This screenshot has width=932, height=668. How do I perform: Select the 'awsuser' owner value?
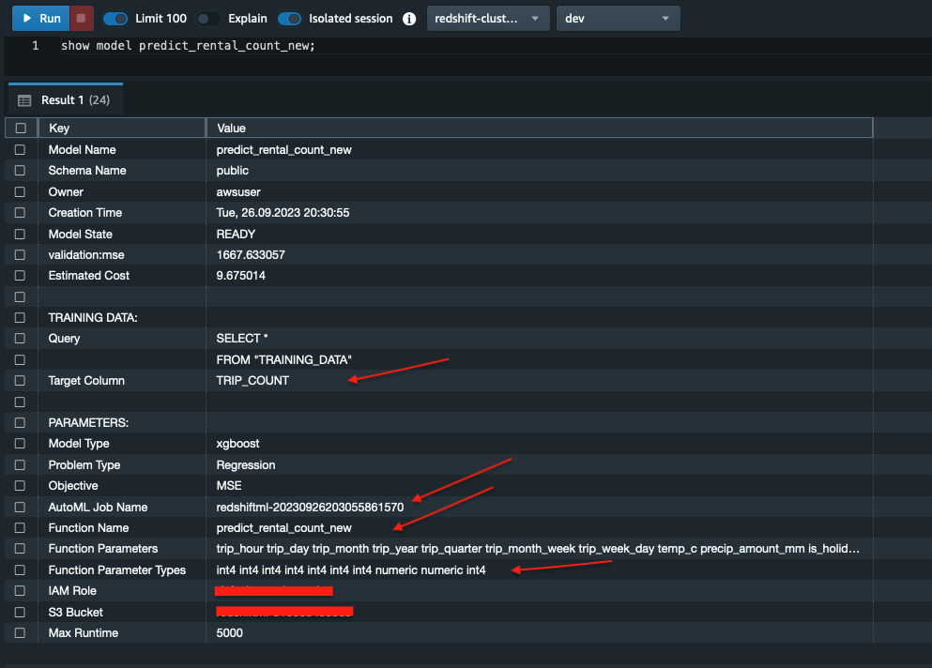pos(238,192)
